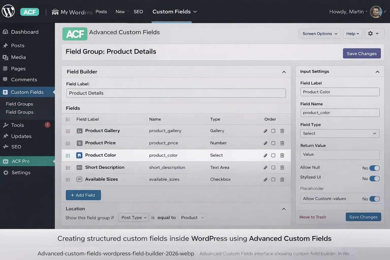Delete the Product Price field via trash icon
The height and width of the screenshot is (260, 390).
coord(282,143)
